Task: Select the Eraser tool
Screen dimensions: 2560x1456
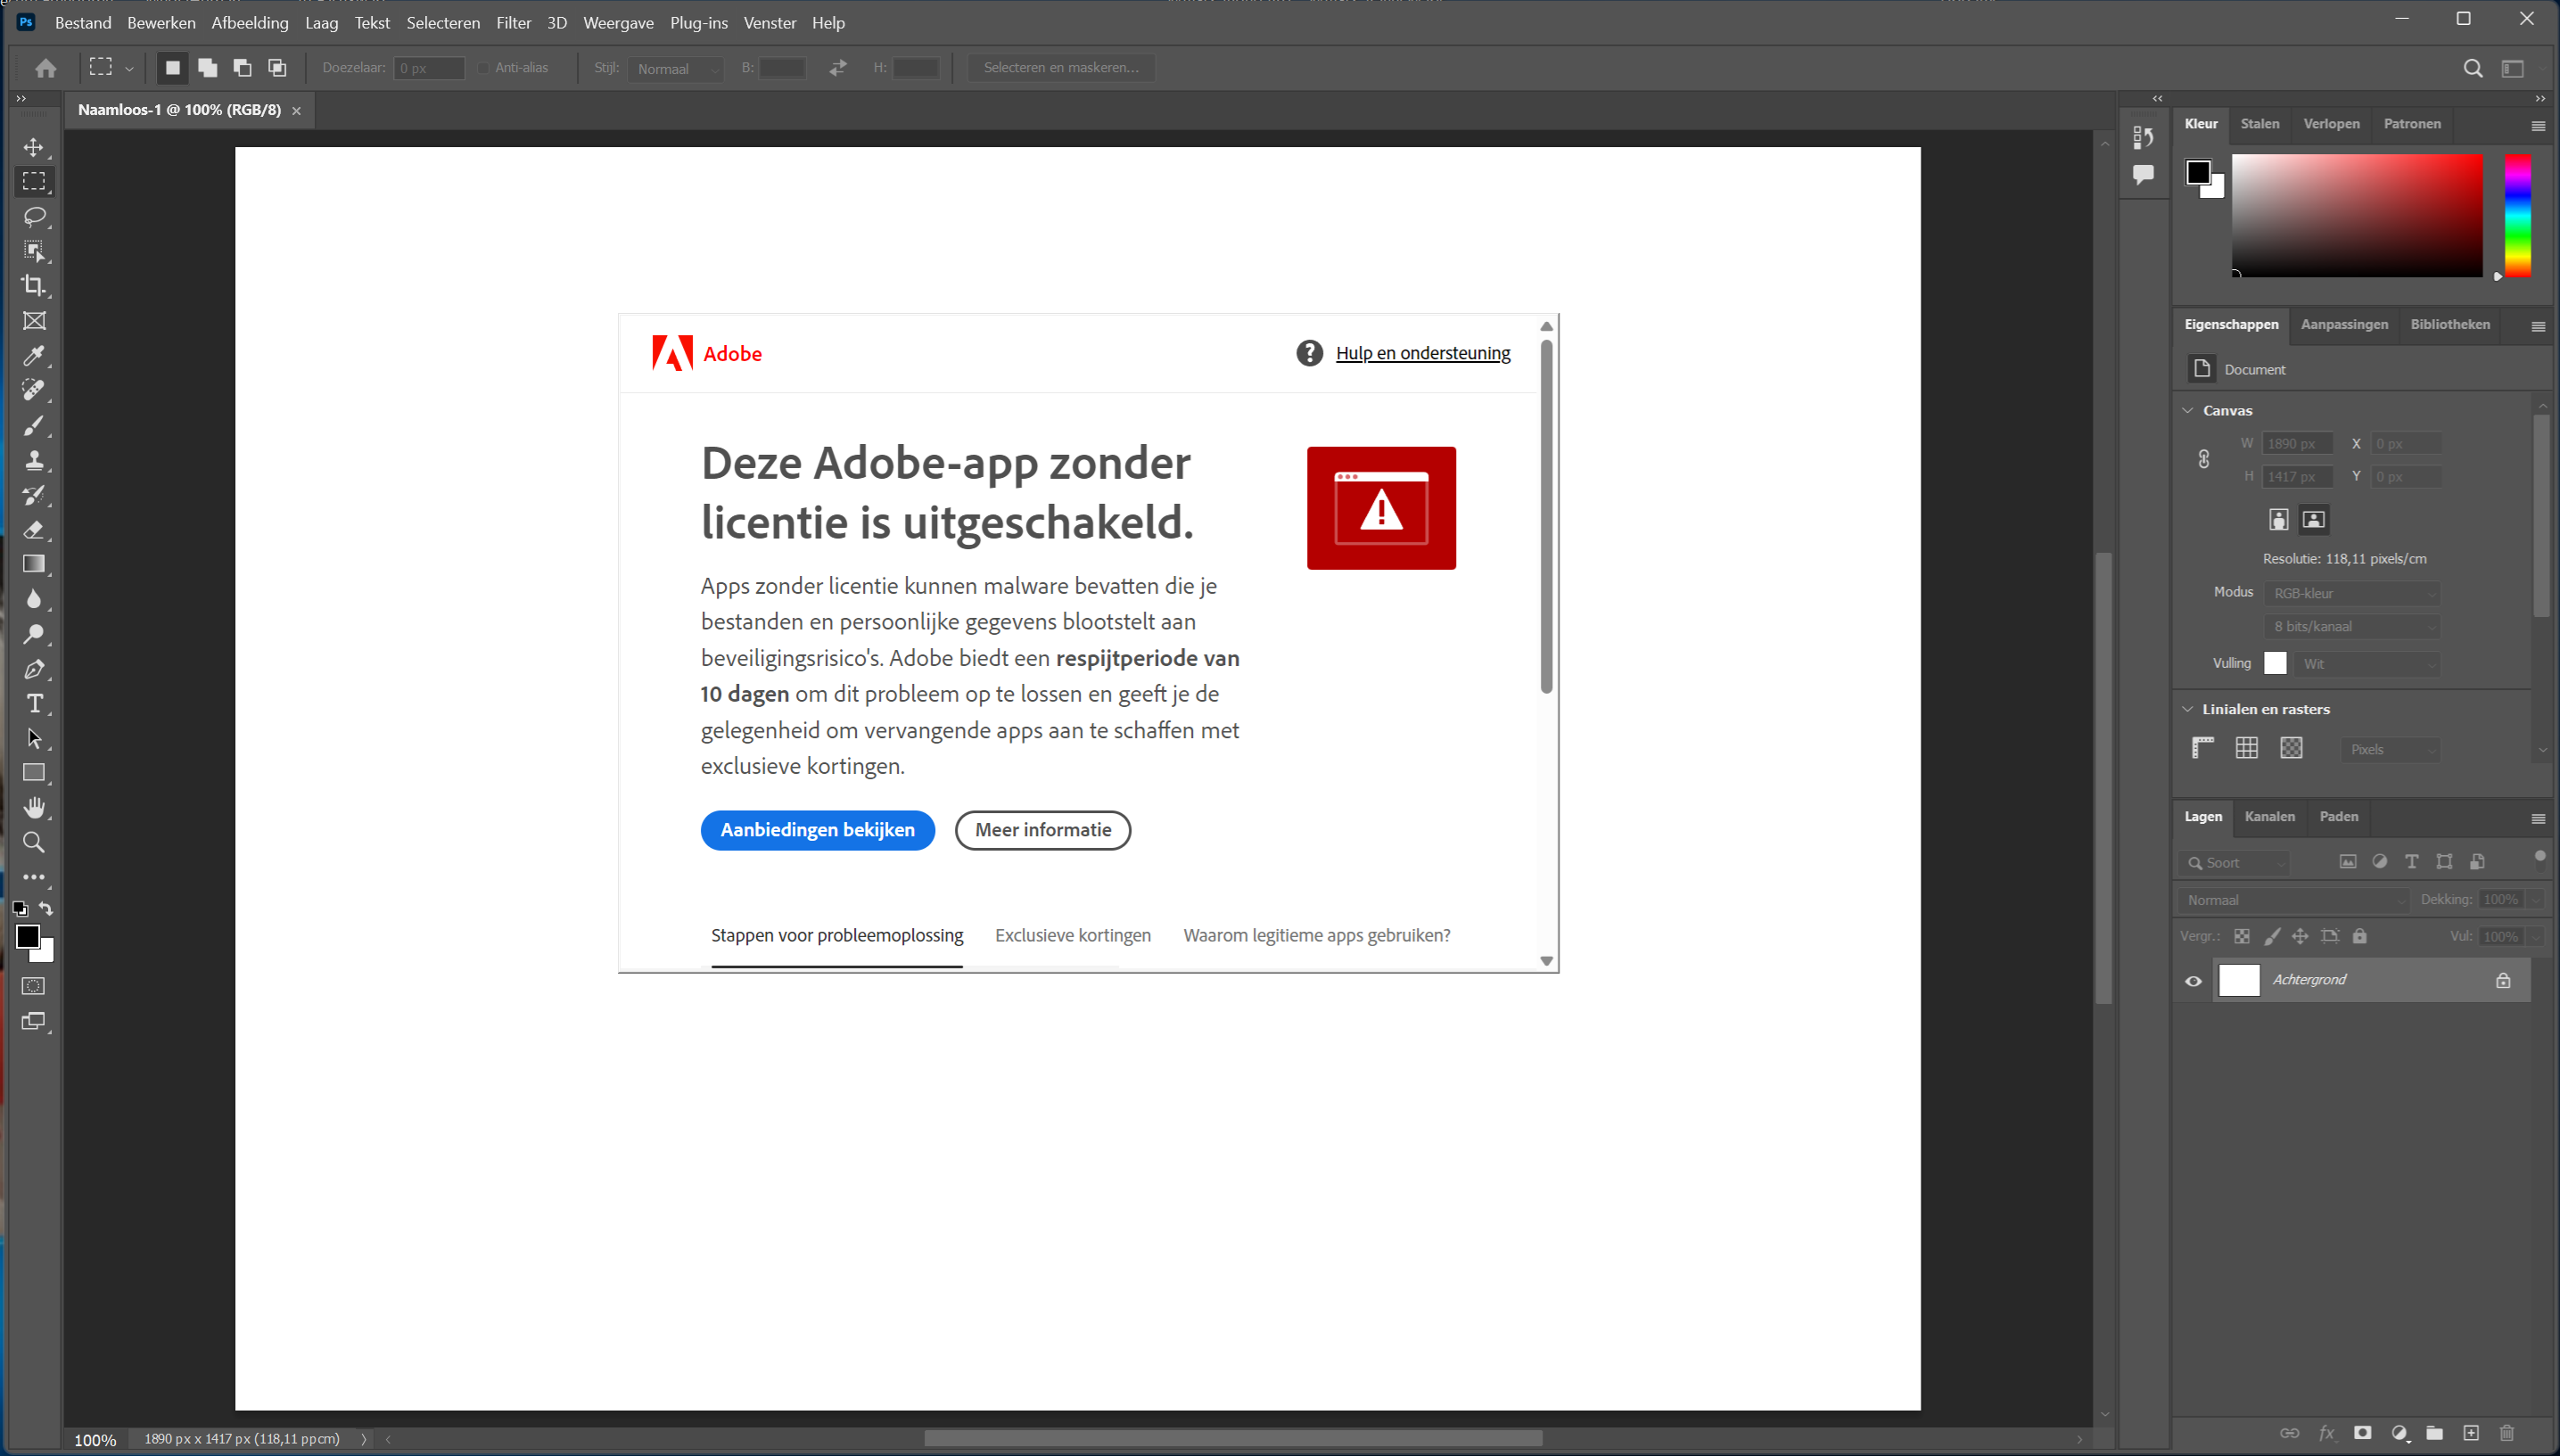Action: 34,529
